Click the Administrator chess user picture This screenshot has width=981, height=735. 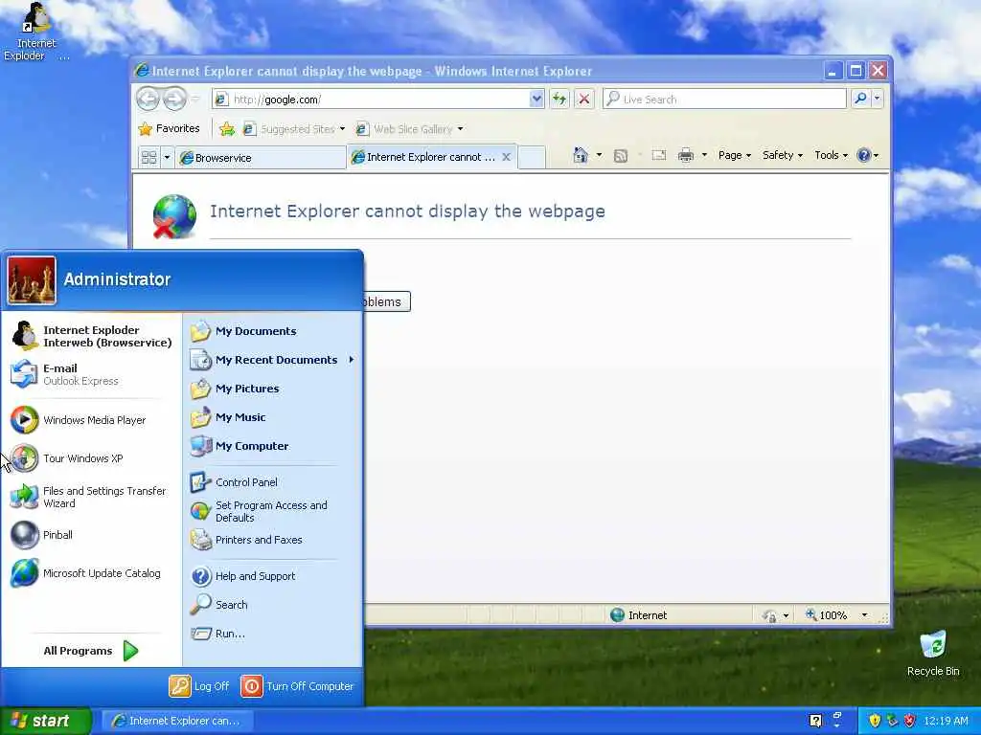pos(32,280)
